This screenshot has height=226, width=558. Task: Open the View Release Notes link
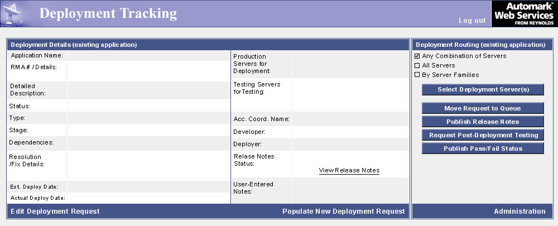(349, 171)
